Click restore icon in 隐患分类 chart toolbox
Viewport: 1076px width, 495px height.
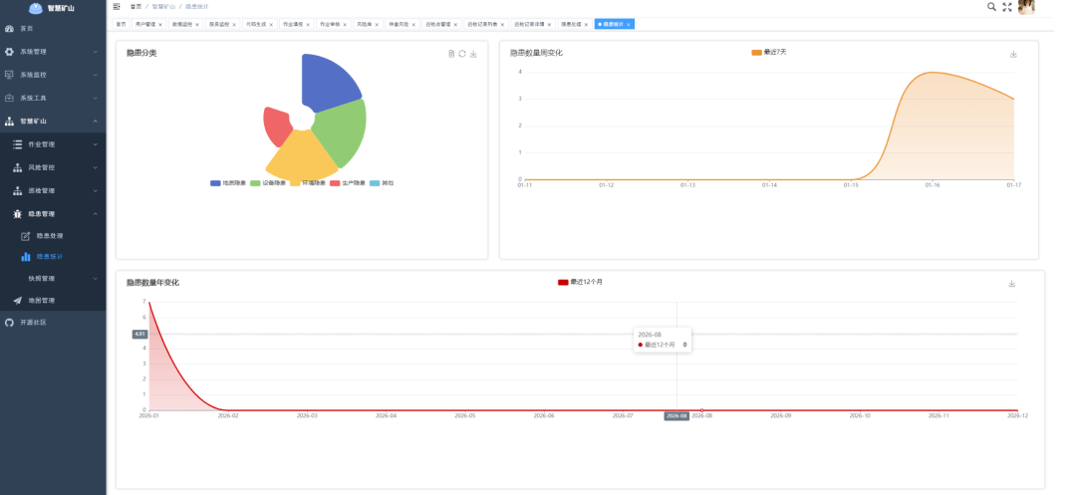(x=462, y=54)
